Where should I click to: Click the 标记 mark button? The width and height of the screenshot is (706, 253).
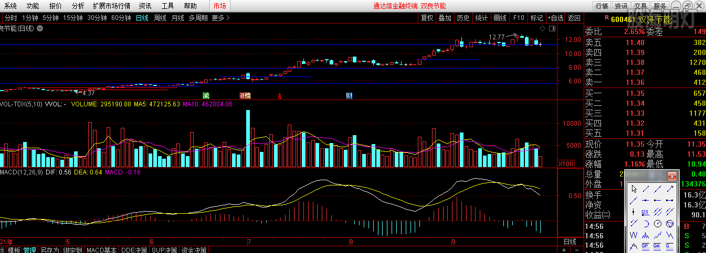(536, 18)
